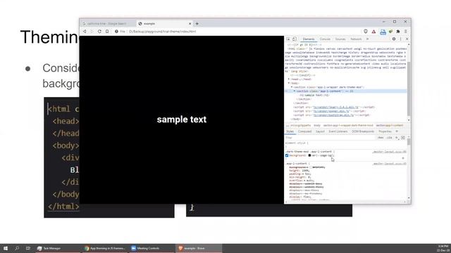Open the white struck-through background color swatch

[x=311, y=167]
